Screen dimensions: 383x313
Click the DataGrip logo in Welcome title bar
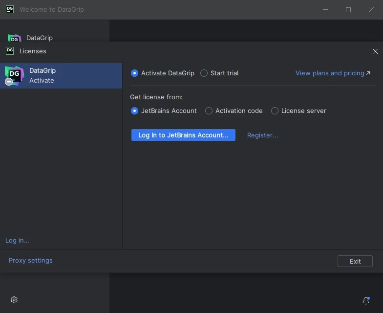coord(9,9)
